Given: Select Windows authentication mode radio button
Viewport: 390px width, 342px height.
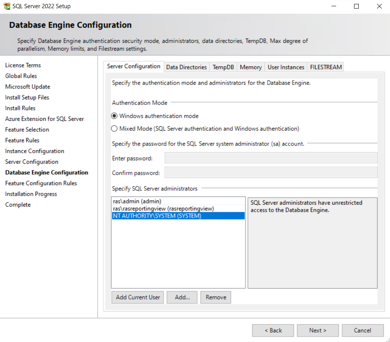Looking at the screenshot, I should 114,116.
